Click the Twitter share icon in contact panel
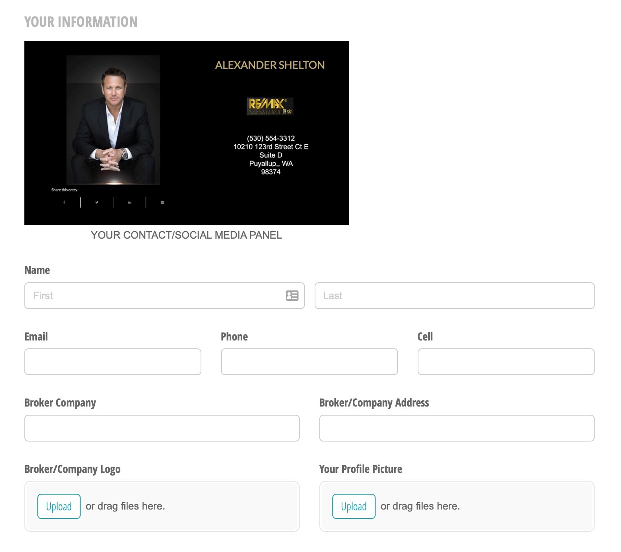The image size is (621, 552). 97,202
